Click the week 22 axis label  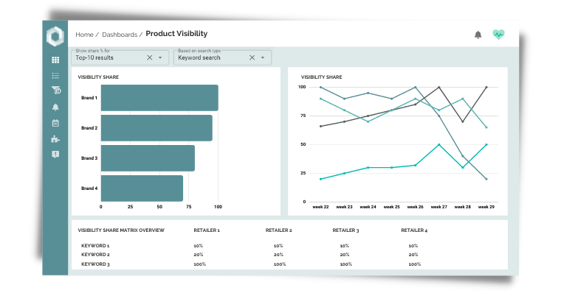pyautogui.click(x=320, y=207)
